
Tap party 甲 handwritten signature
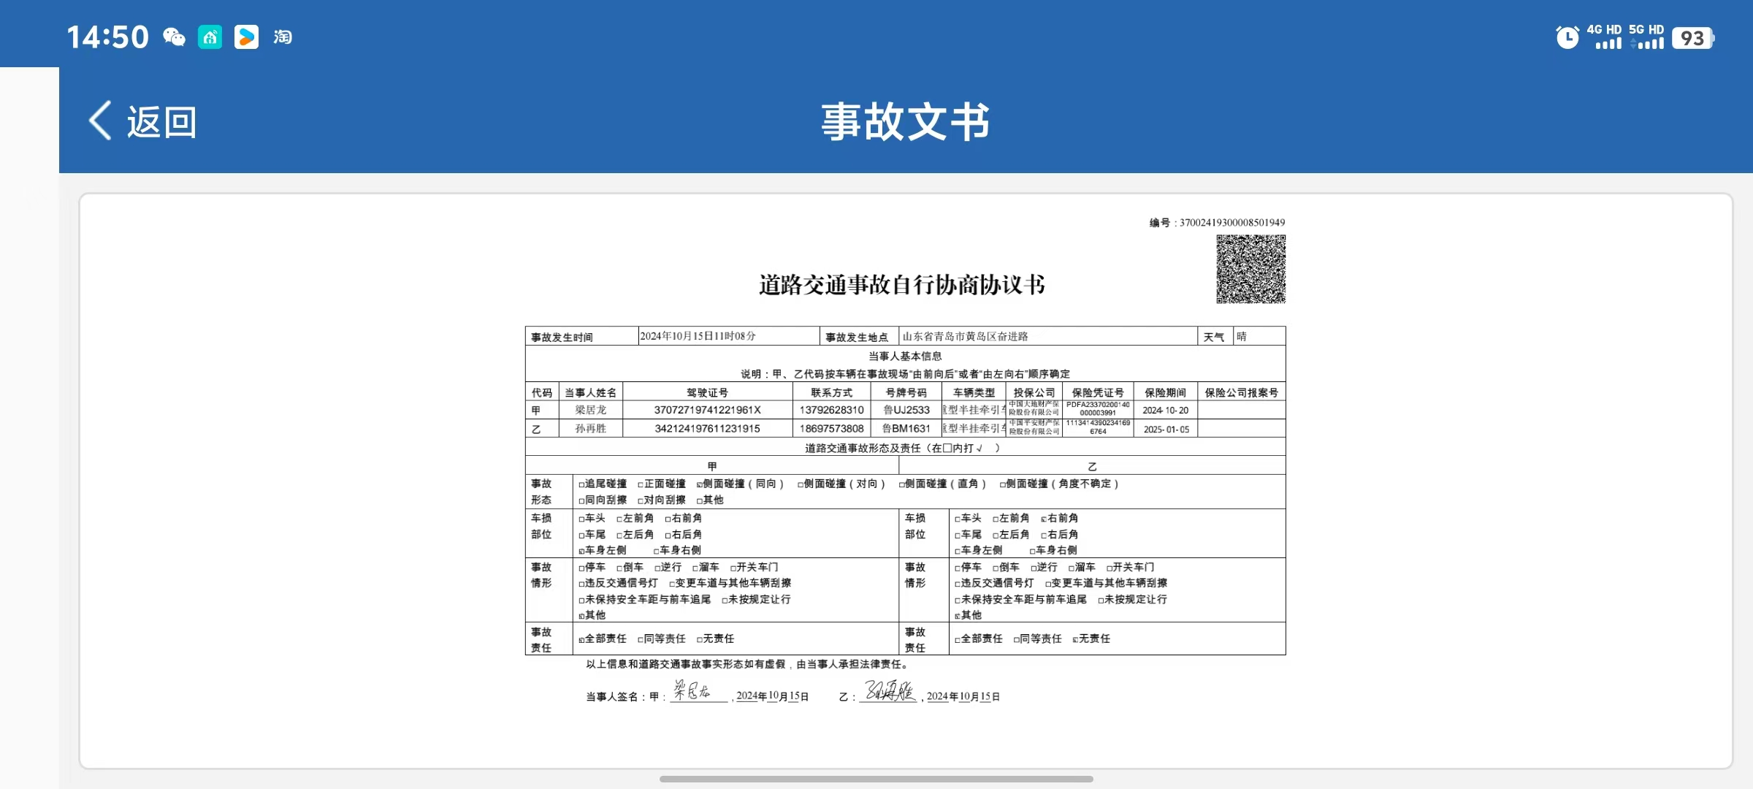tap(692, 690)
